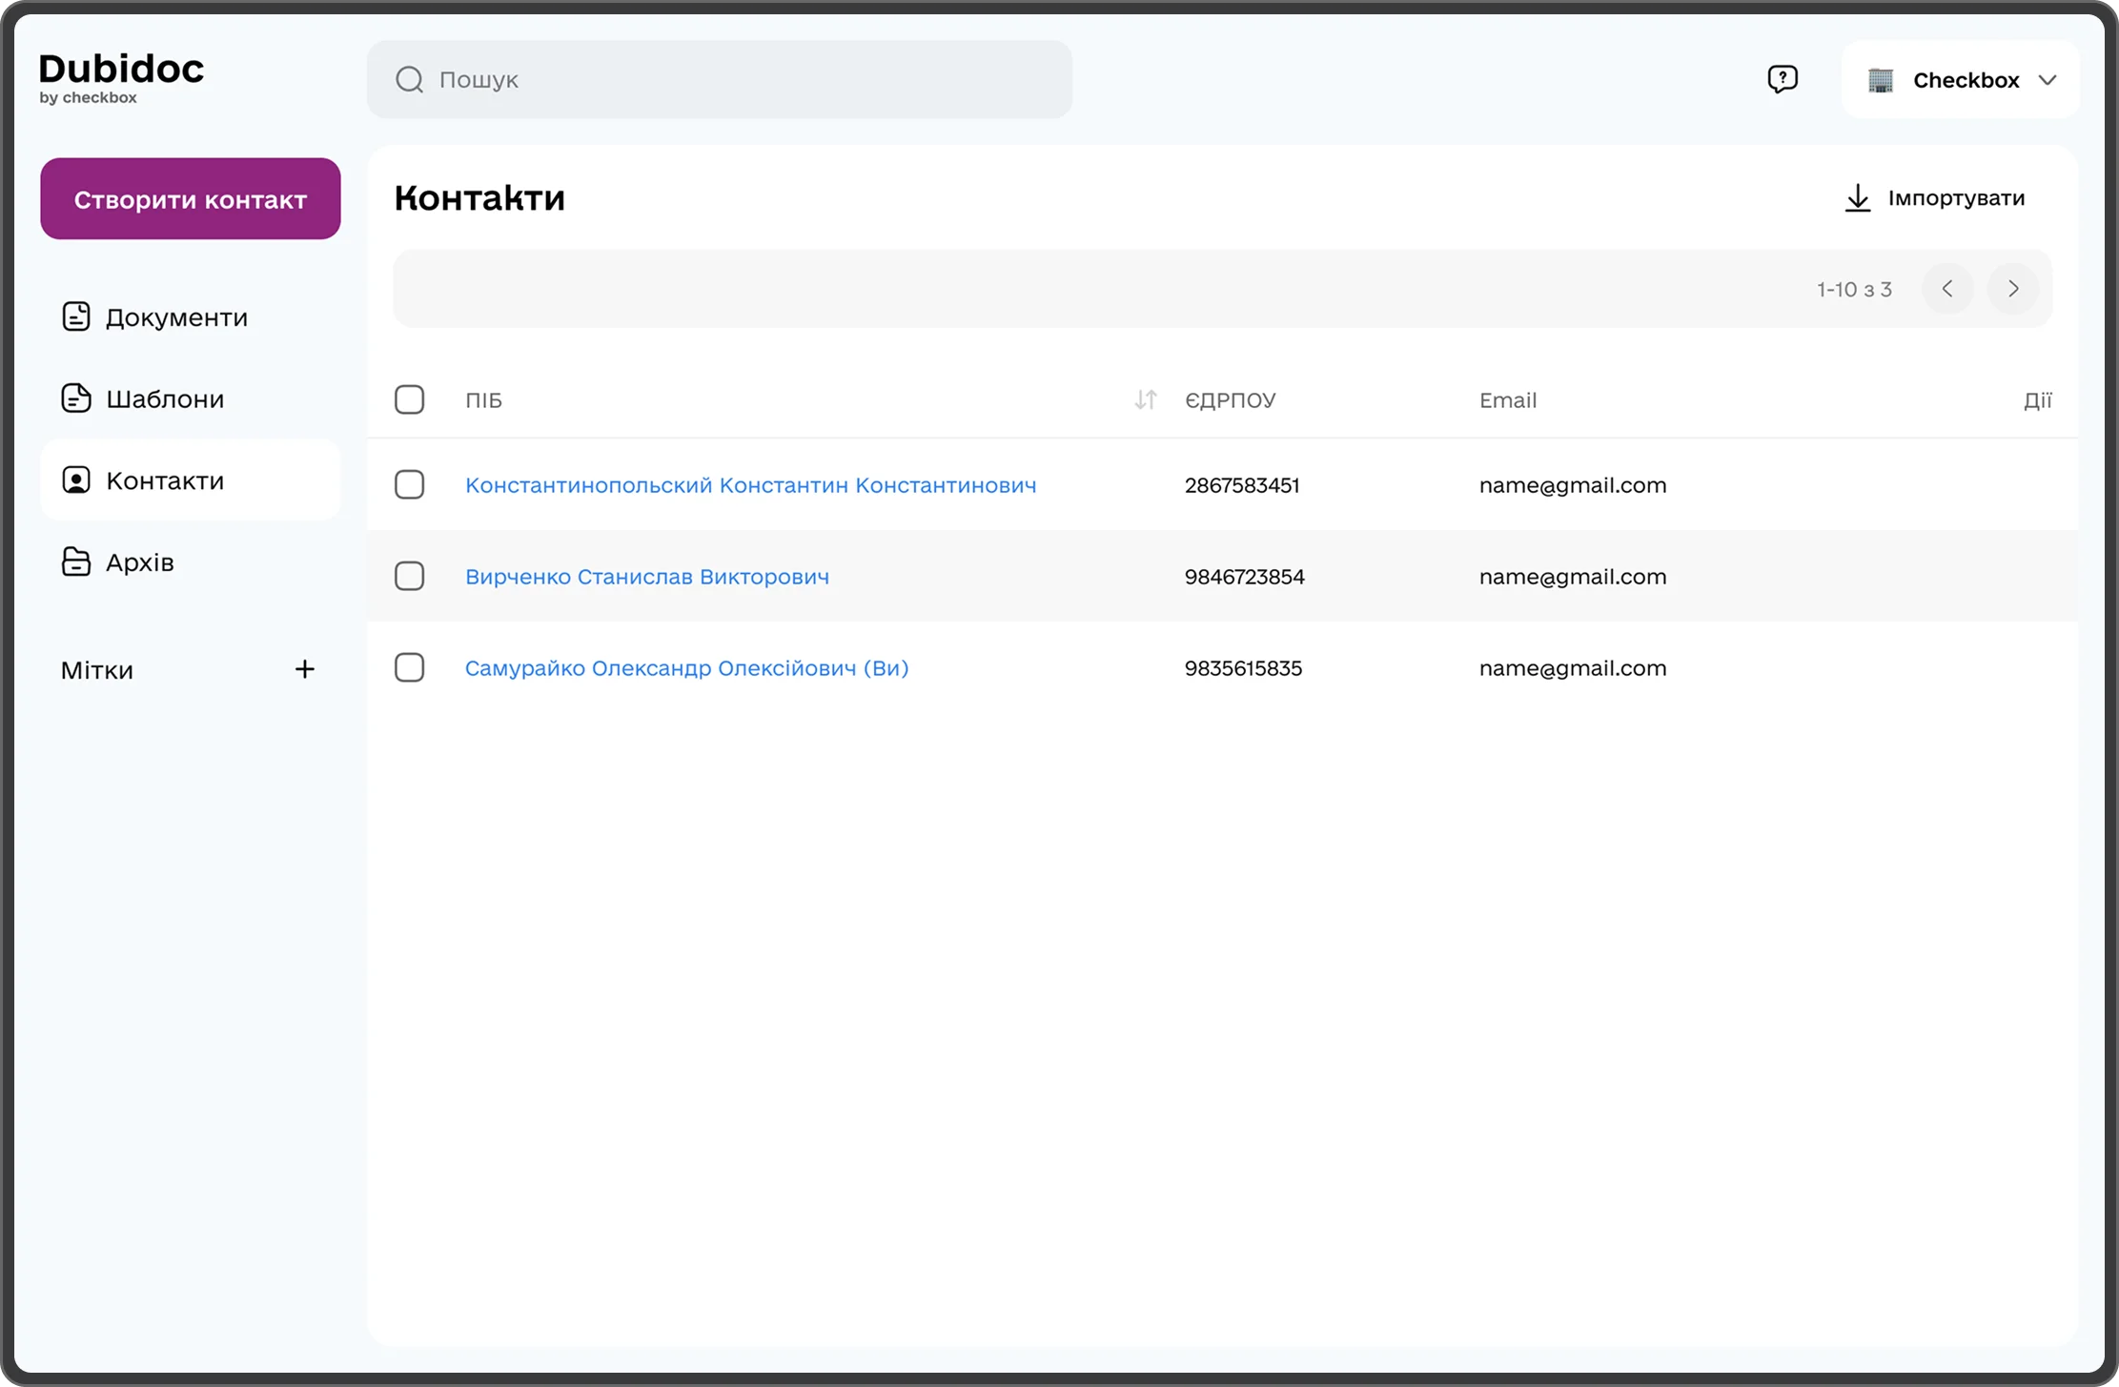This screenshot has width=2119, height=1387.
Task: Open Самурайко Олександр Олексійович contact link
Action: 686,668
